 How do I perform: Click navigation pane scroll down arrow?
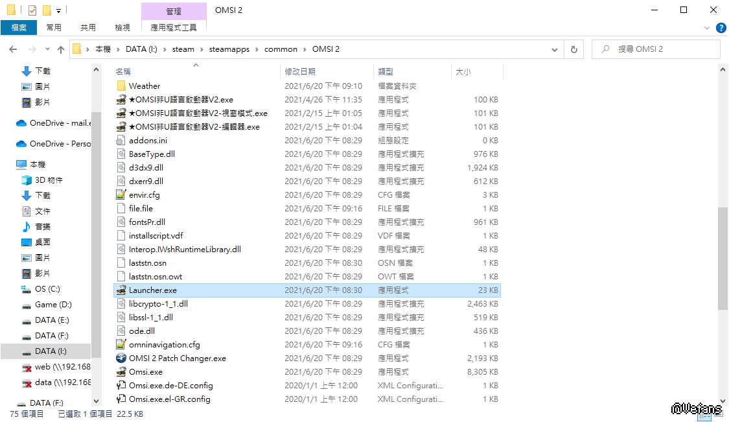[97, 401]
